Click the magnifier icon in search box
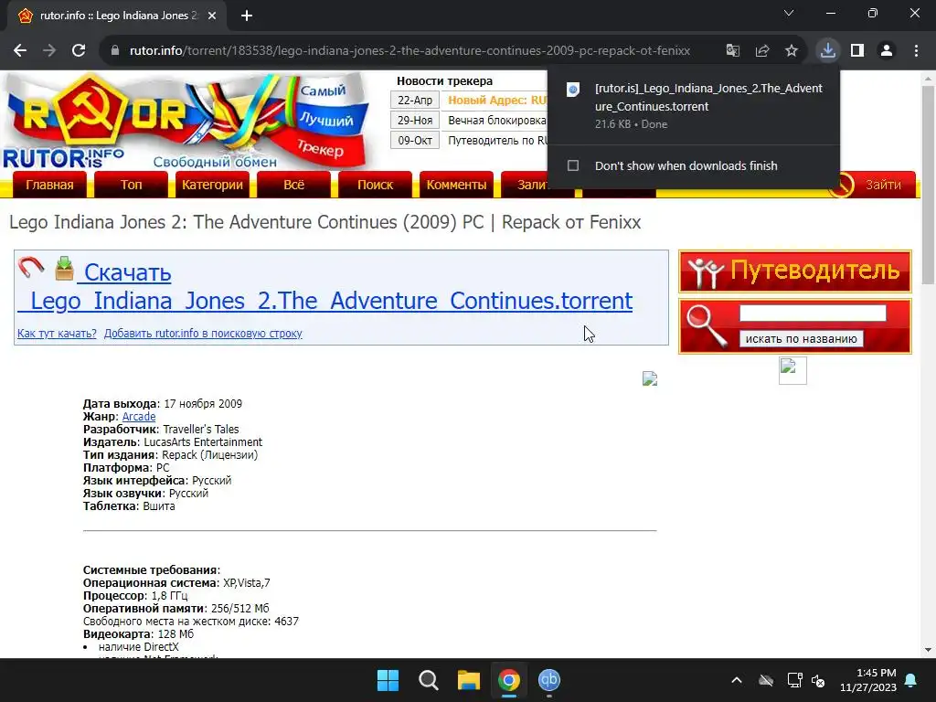 (707, 325)
